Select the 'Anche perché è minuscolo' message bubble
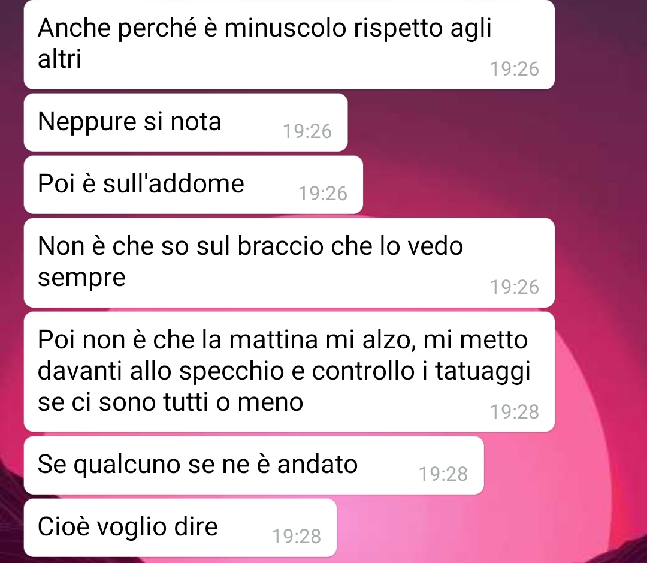647x563 pixels. [289, 44]
